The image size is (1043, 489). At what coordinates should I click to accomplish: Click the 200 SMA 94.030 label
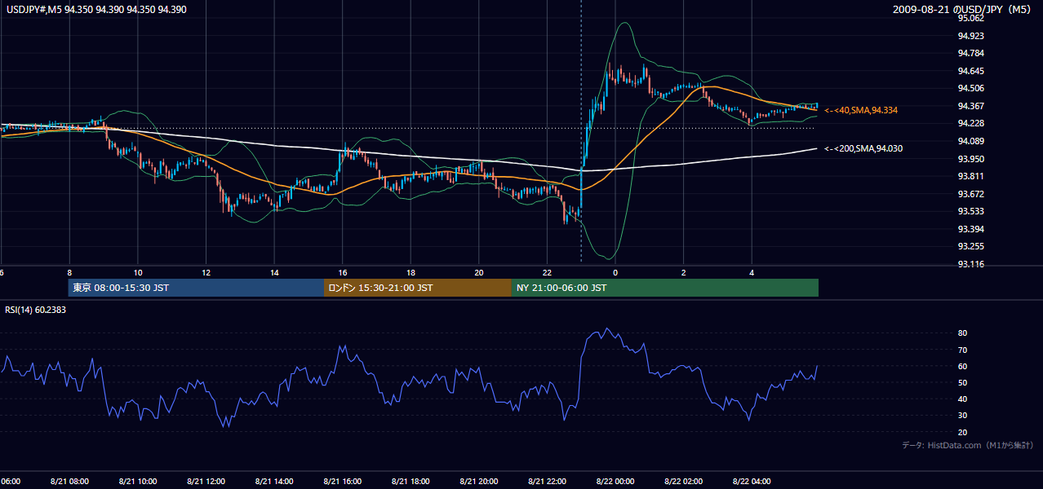point(863,148)
